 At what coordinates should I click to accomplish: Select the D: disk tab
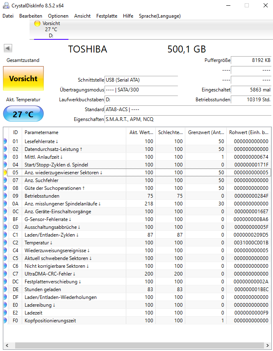51,30
